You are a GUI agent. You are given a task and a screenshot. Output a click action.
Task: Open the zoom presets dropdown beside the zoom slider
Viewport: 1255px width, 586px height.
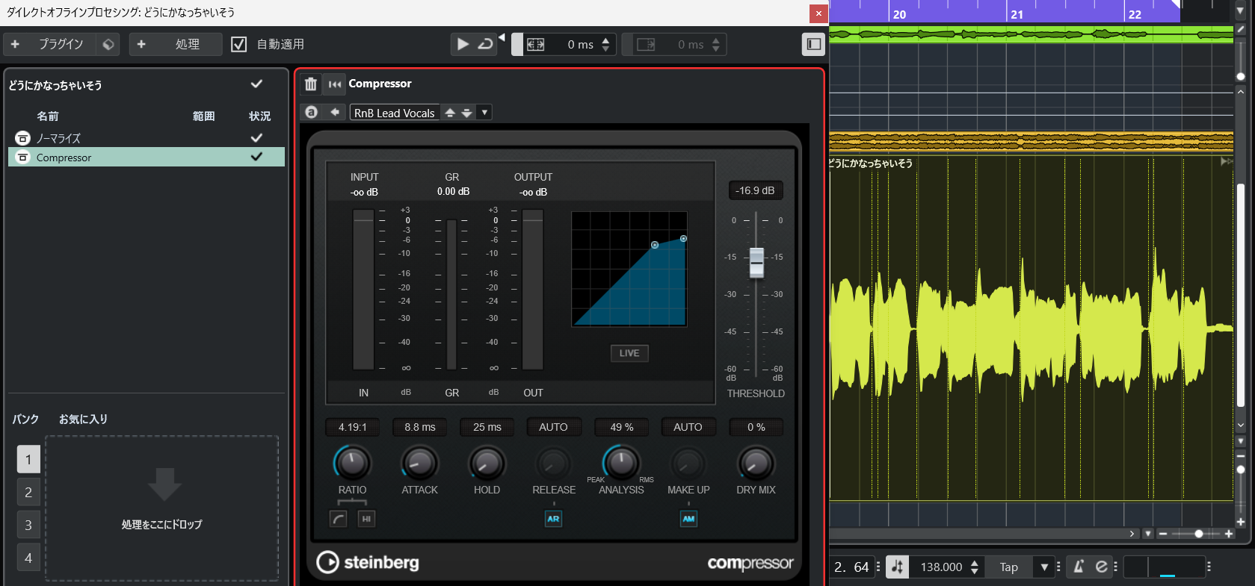(1148, 534)
